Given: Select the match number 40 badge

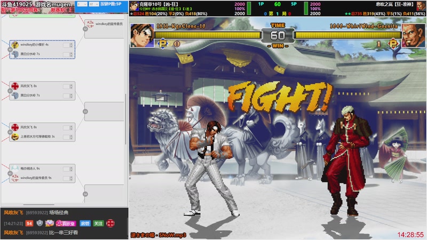Looking at the screenshot, I should [10, 50].
